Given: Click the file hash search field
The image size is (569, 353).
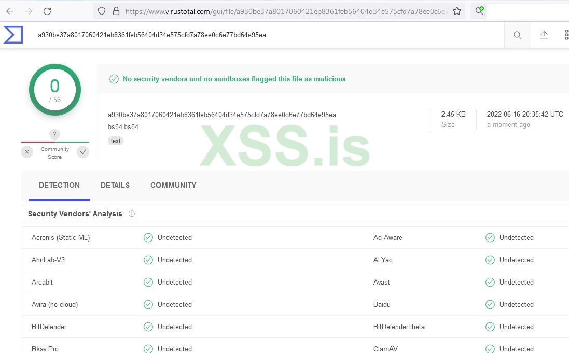Looking at the screenshot, I should [x=259, y=35].
